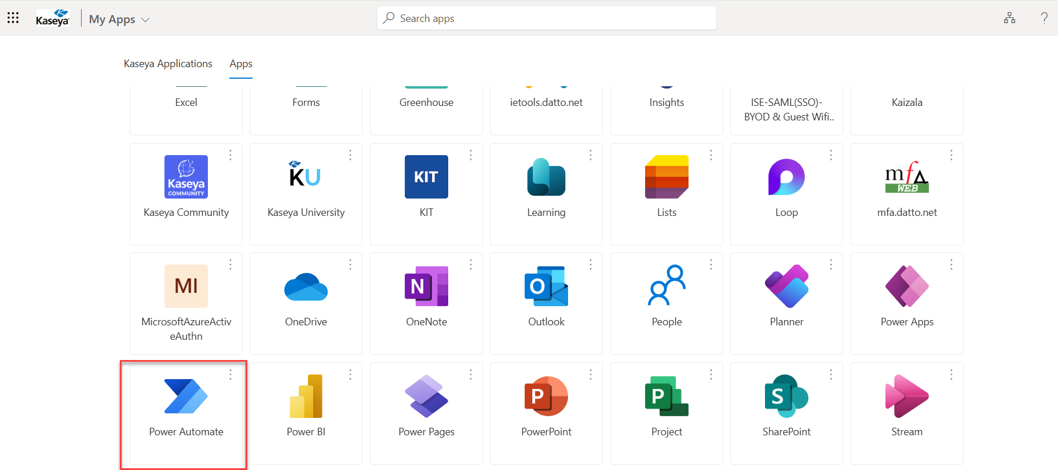The width and height of the screenshot is (1058, 470).
Task: Launch Kaseya University app icon
Action: (x=306, y=174)
